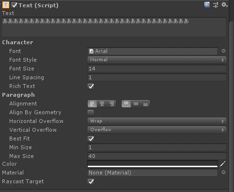234x192 pixels.
Task: Click the Raycast Target label
Action: tap(23, 181)
